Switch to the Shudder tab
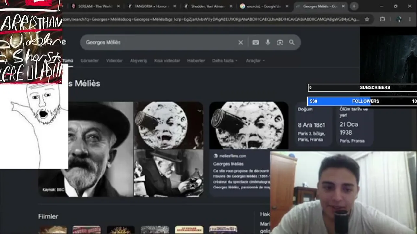The height and width of the screenshot is (234, 417). coord(208,6)
